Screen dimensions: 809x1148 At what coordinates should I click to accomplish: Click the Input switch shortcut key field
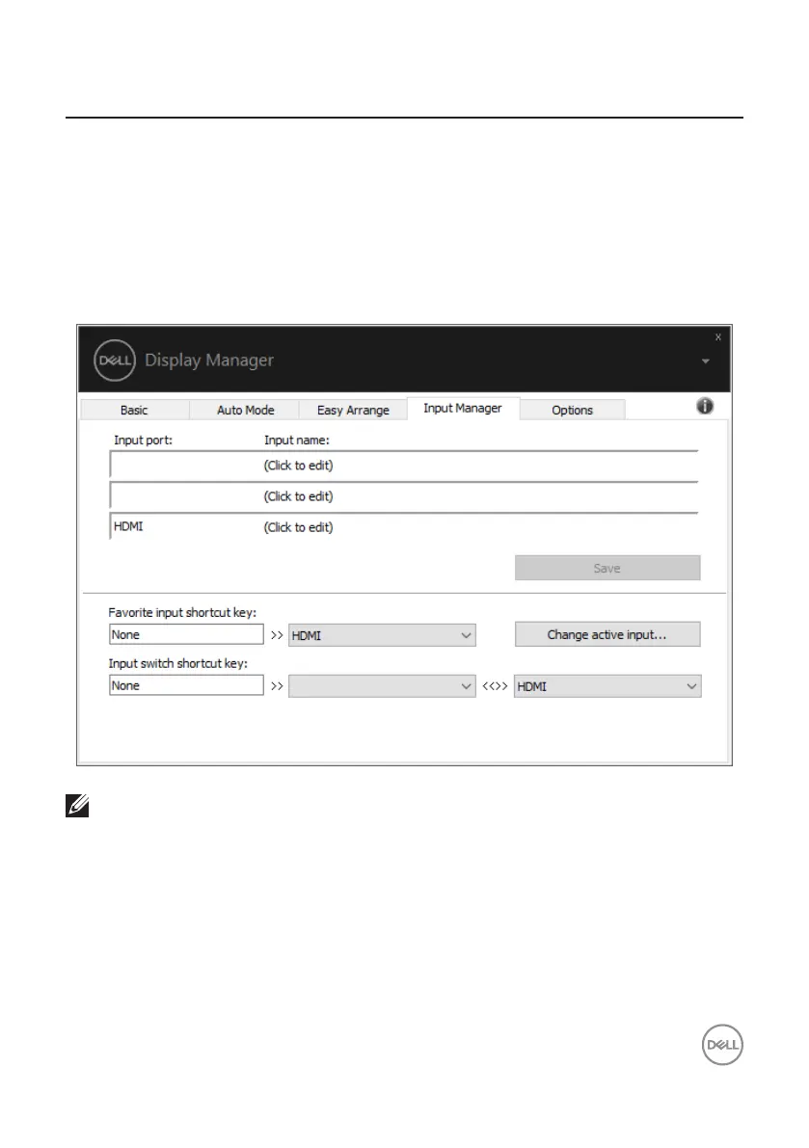pos(186,686)
